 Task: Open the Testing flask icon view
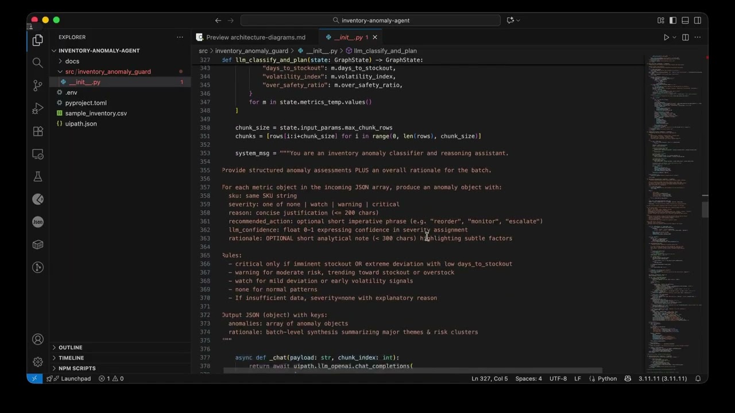coord(38,177)
